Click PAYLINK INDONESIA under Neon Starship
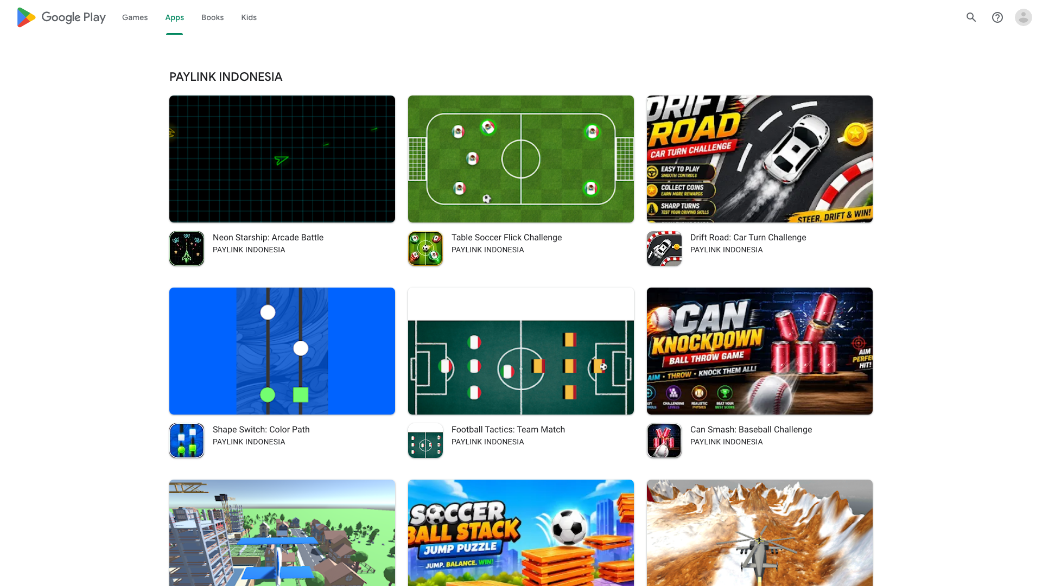 click(249, 250)
